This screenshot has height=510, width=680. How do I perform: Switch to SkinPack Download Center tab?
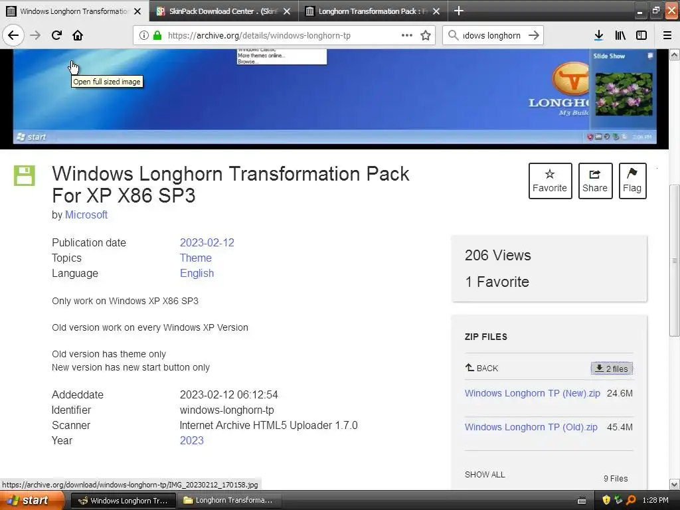click(224, 11)
